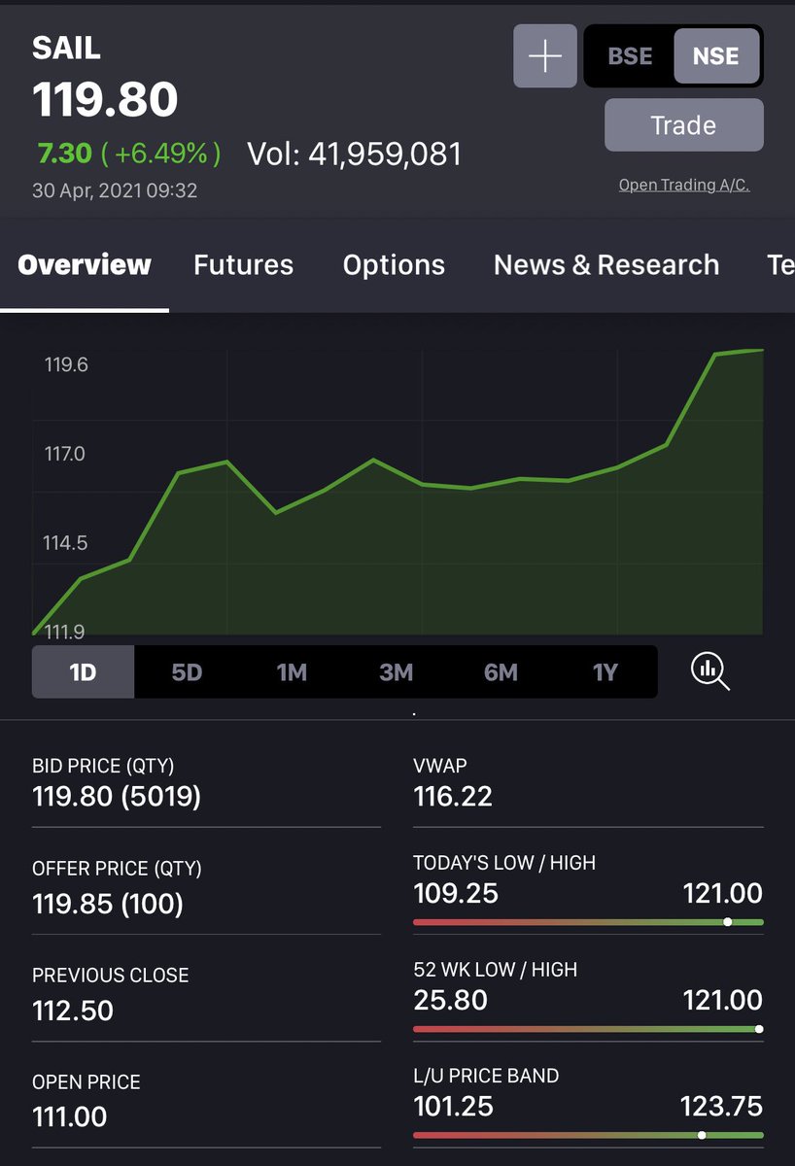Go to the Options tab

(394, 265)
